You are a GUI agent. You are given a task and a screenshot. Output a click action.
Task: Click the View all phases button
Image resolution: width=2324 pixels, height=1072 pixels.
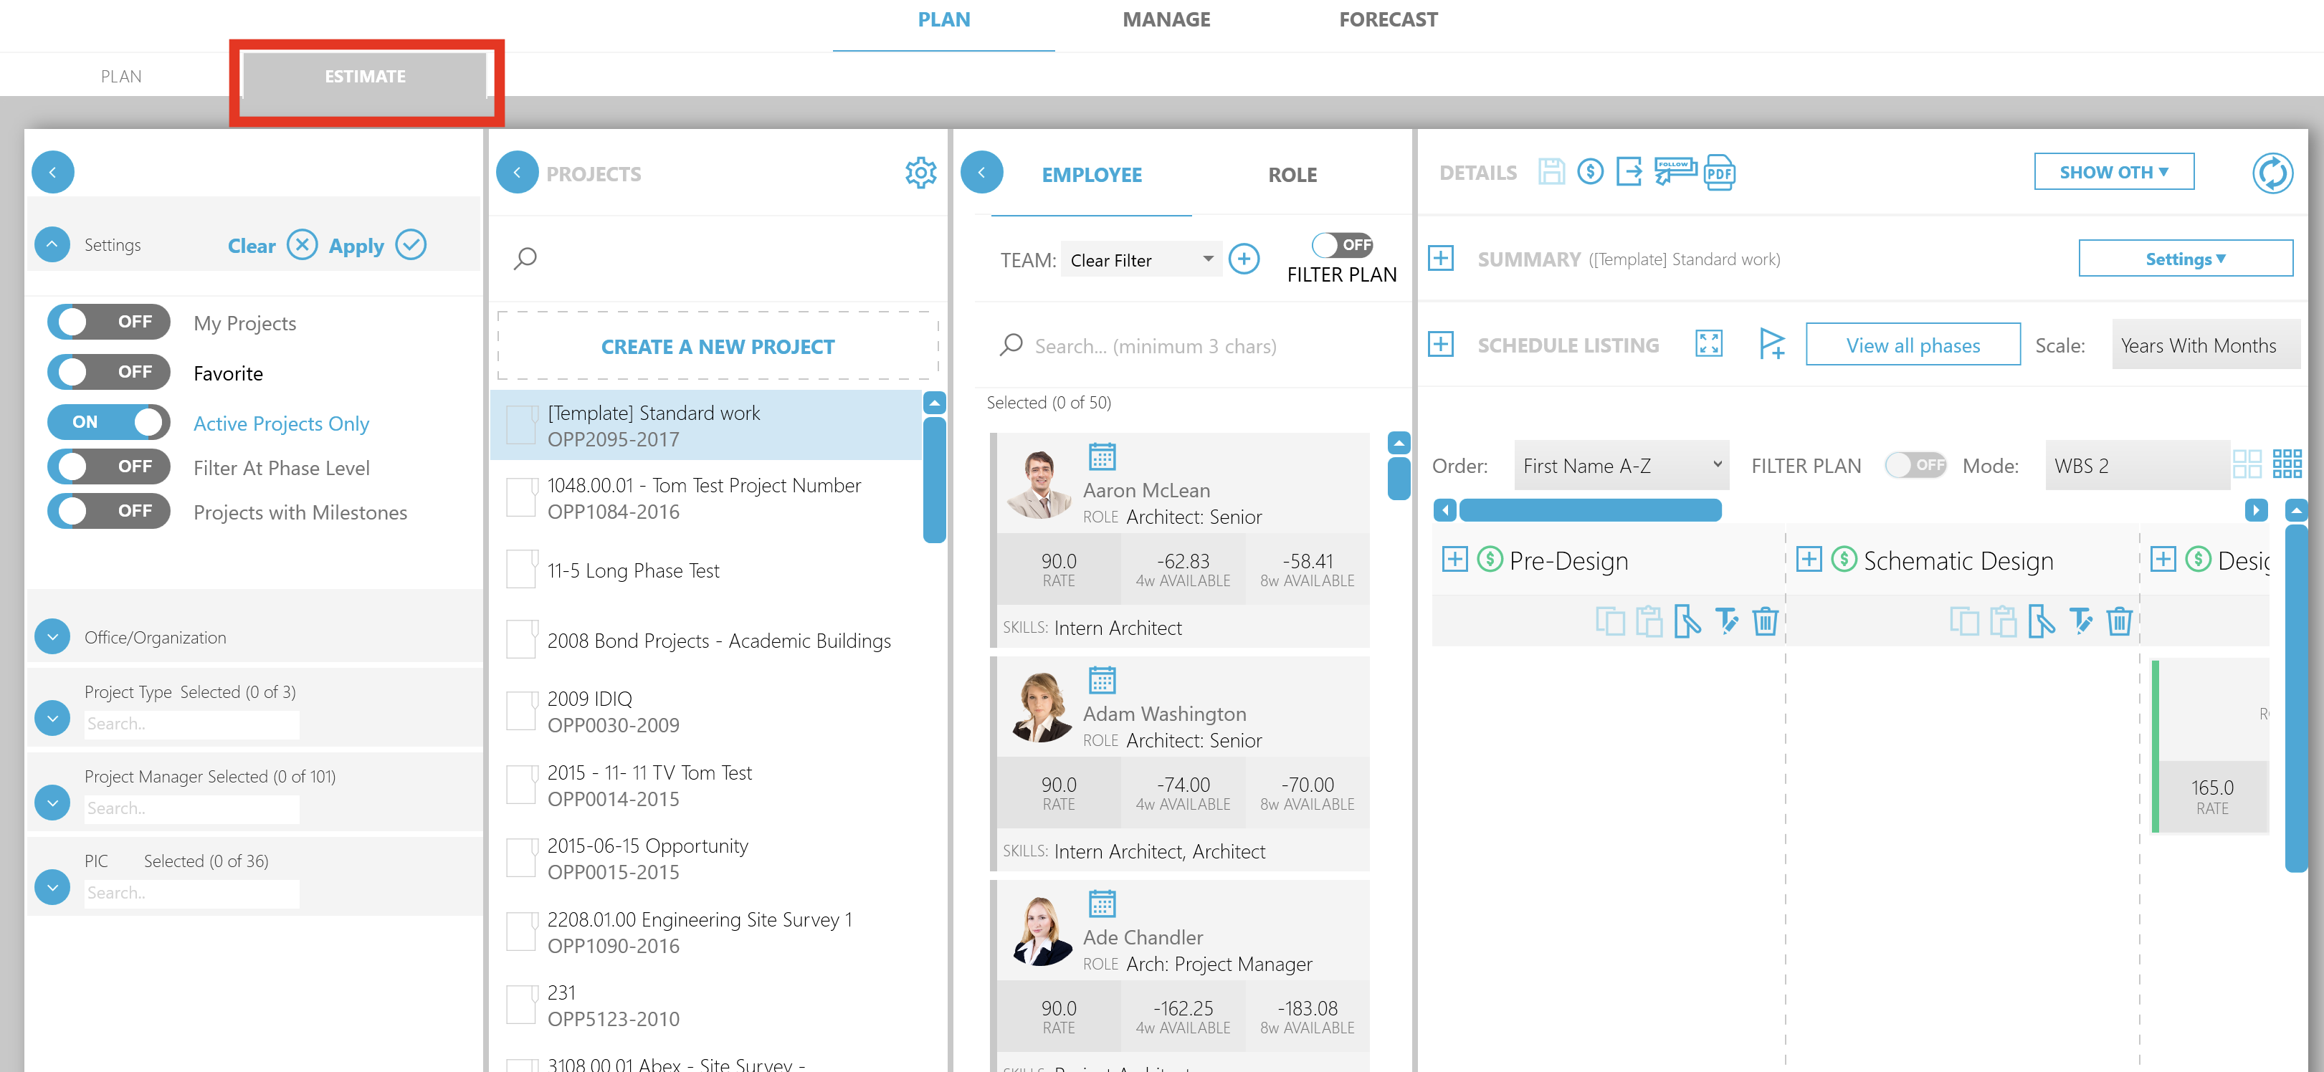(x=1913, y=345)
